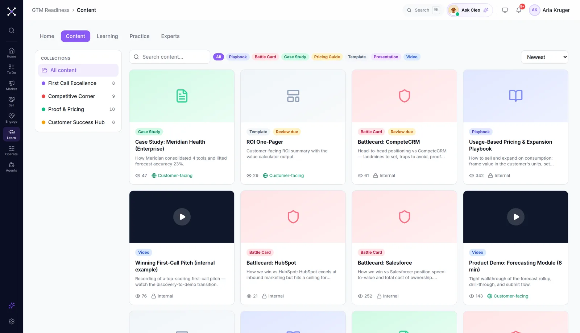This screenshot has width=580, height=333.
Task: Select the Content tab
Action: [x=75, y=36]
